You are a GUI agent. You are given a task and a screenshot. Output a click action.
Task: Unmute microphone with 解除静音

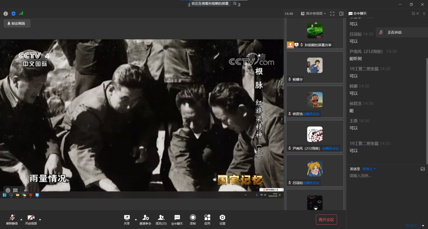point(12,220)
